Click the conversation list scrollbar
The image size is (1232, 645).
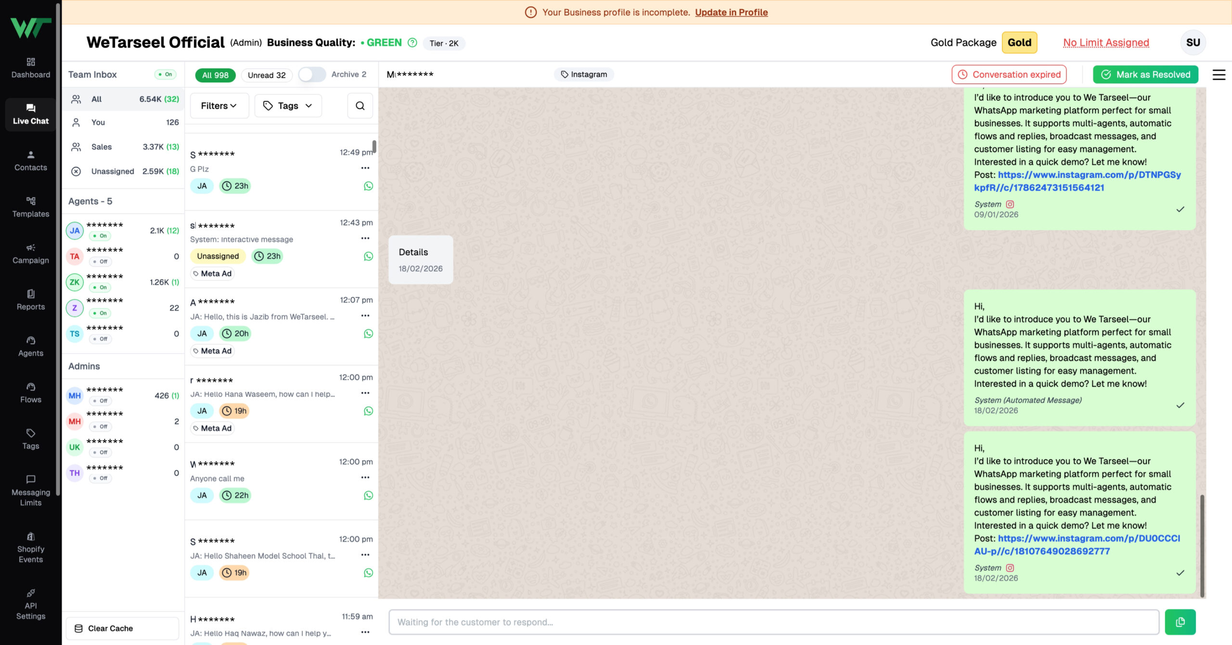(x=374, y=146)
